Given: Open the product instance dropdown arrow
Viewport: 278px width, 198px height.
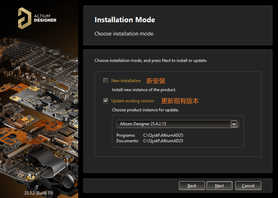Looking at the screenshot, I should 234,124.
